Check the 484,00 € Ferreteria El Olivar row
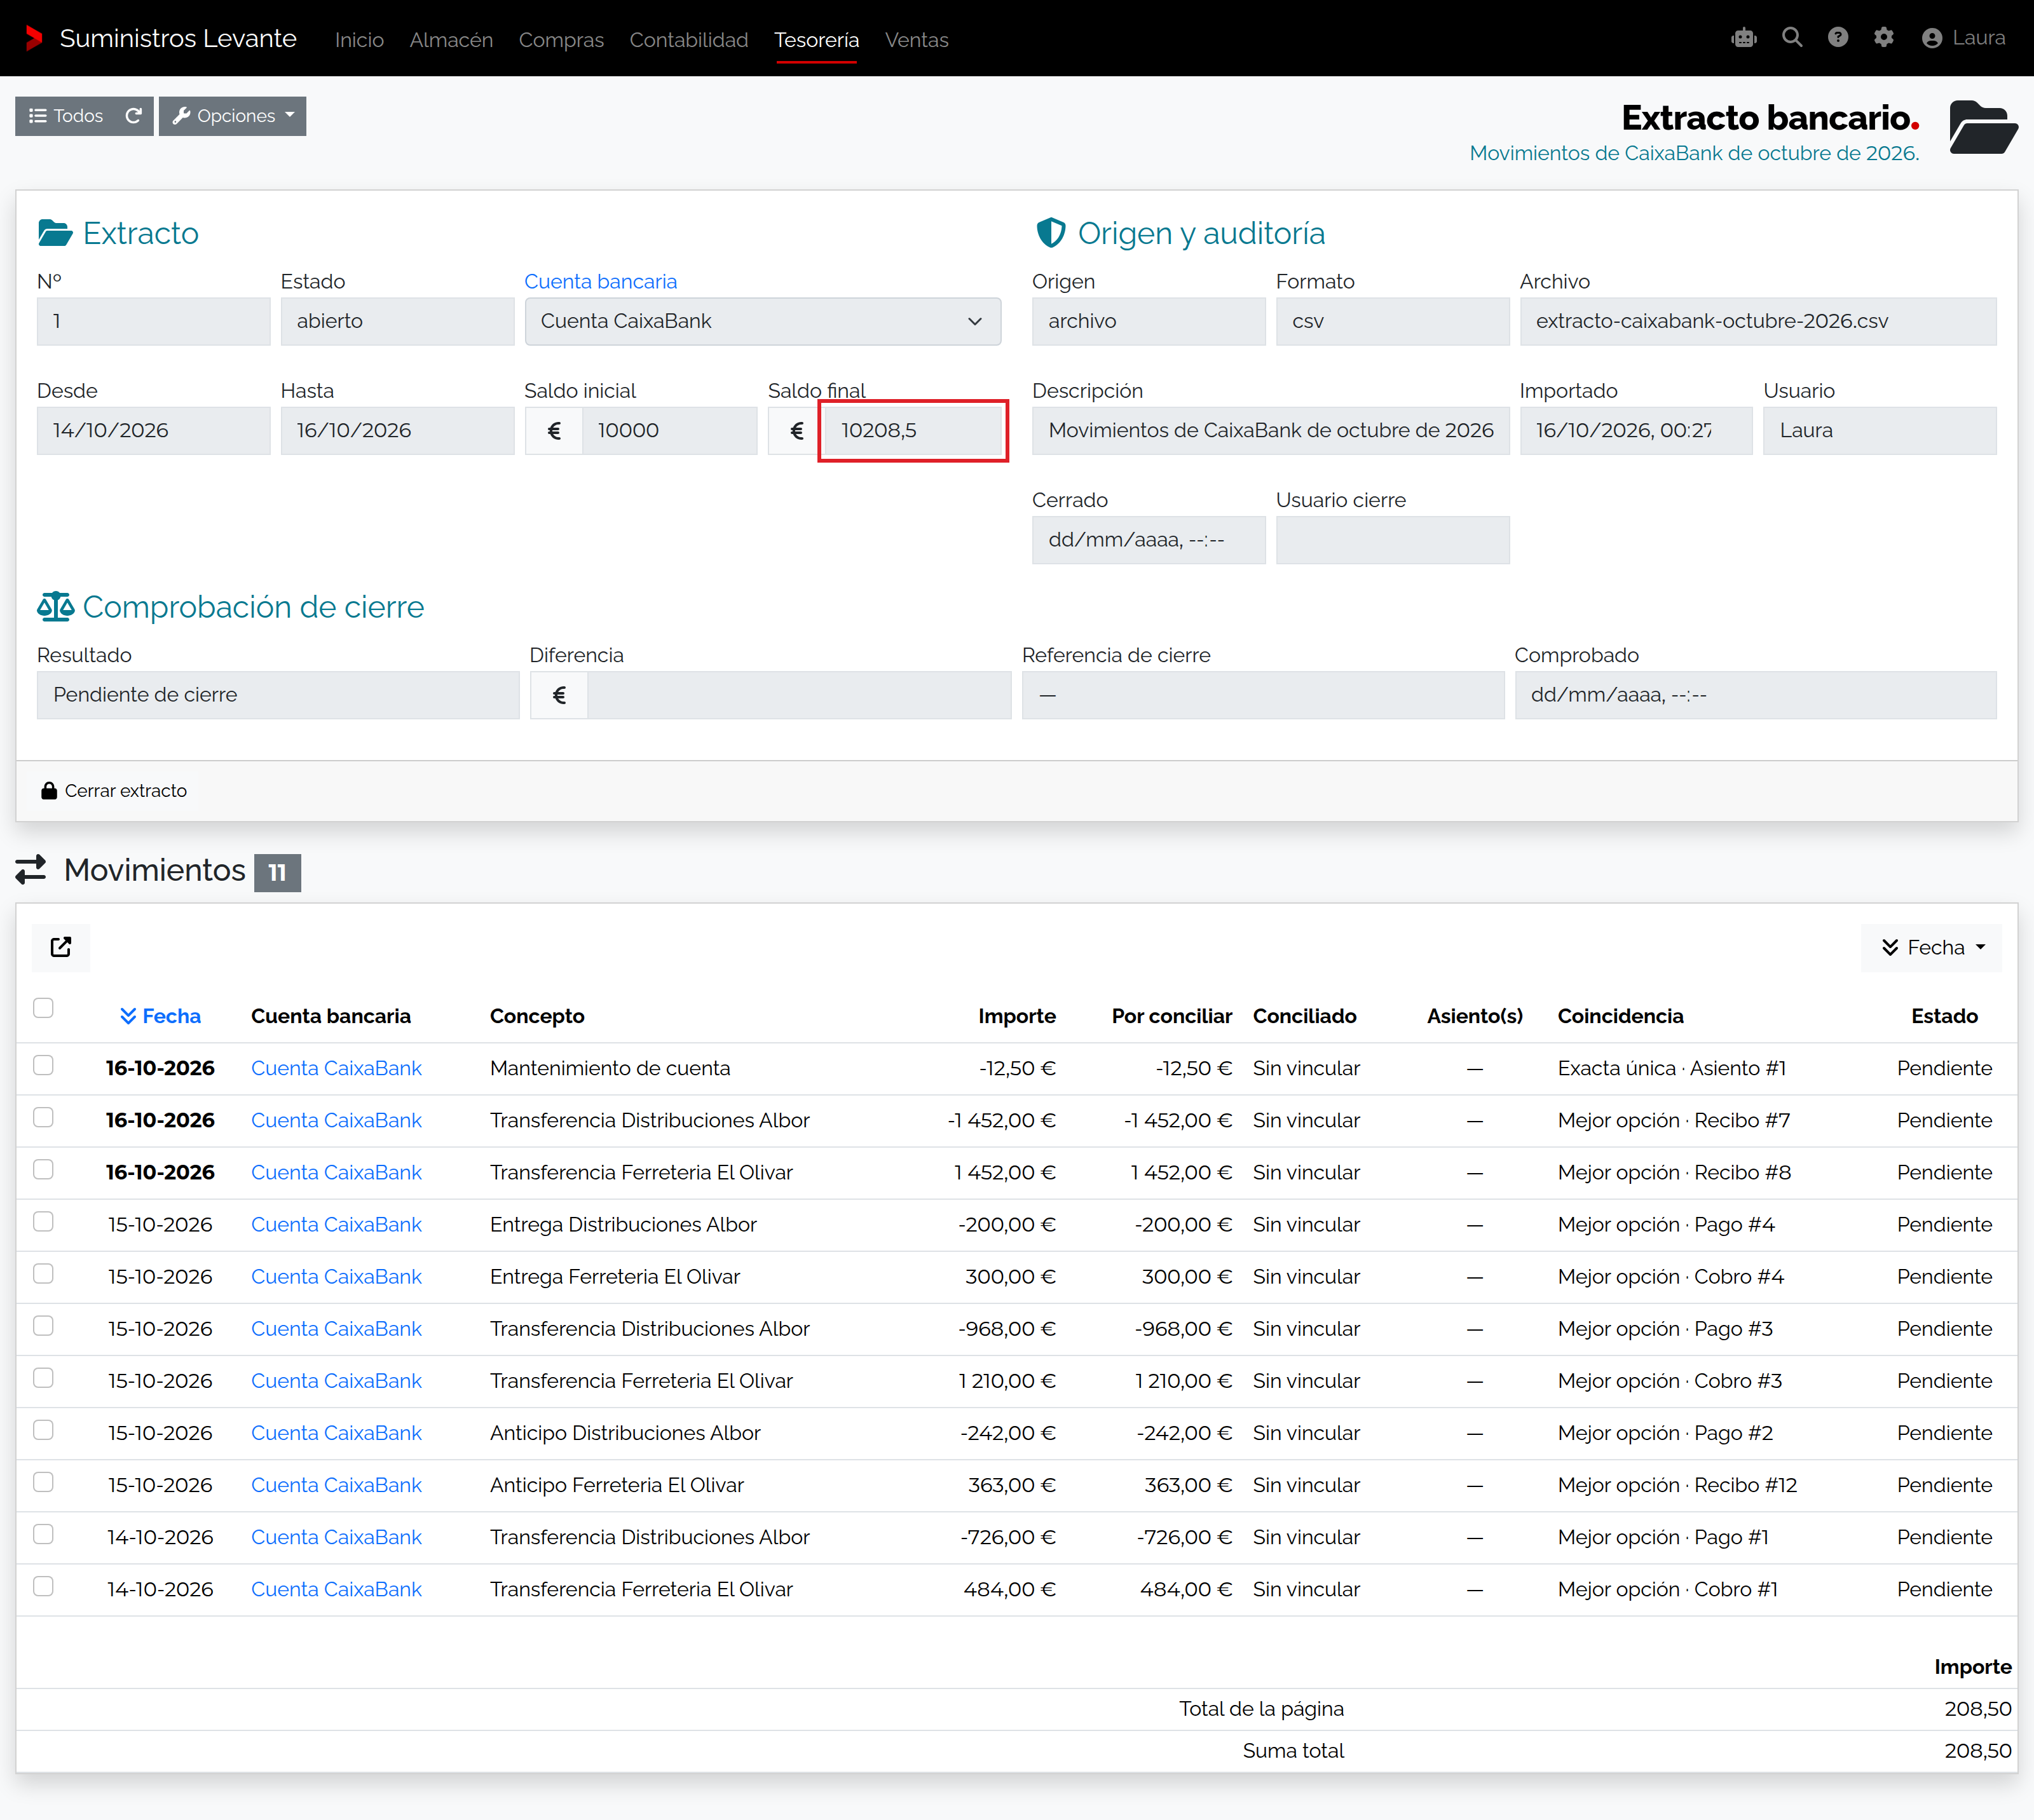This screenshot has height=1820, width=2034. pos(43,1586)
